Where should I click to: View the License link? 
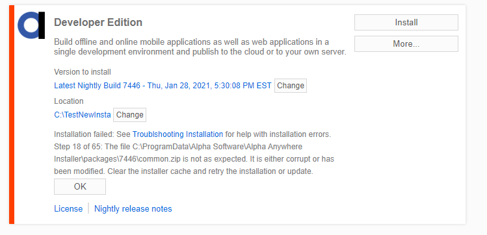(x=68, y=208)
